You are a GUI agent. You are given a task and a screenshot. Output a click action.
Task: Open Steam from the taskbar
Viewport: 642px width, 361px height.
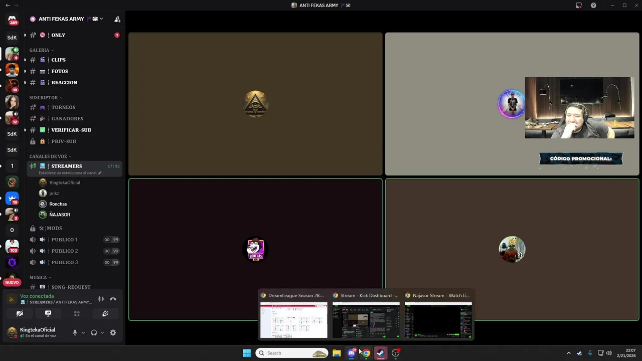(381, 353)
